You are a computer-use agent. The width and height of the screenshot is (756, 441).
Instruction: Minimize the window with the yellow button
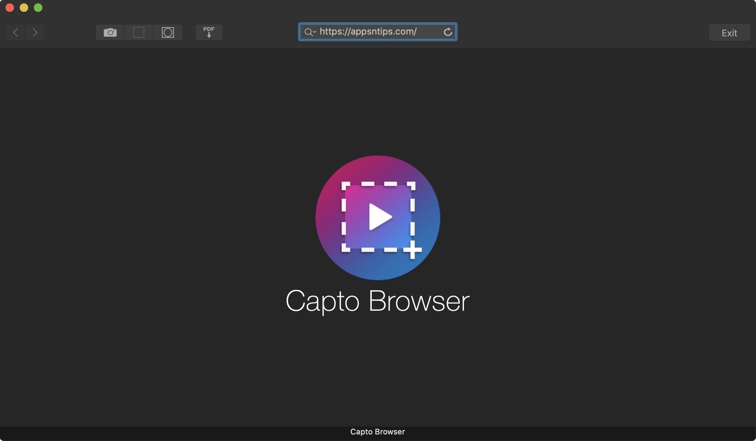pos(24,8)
